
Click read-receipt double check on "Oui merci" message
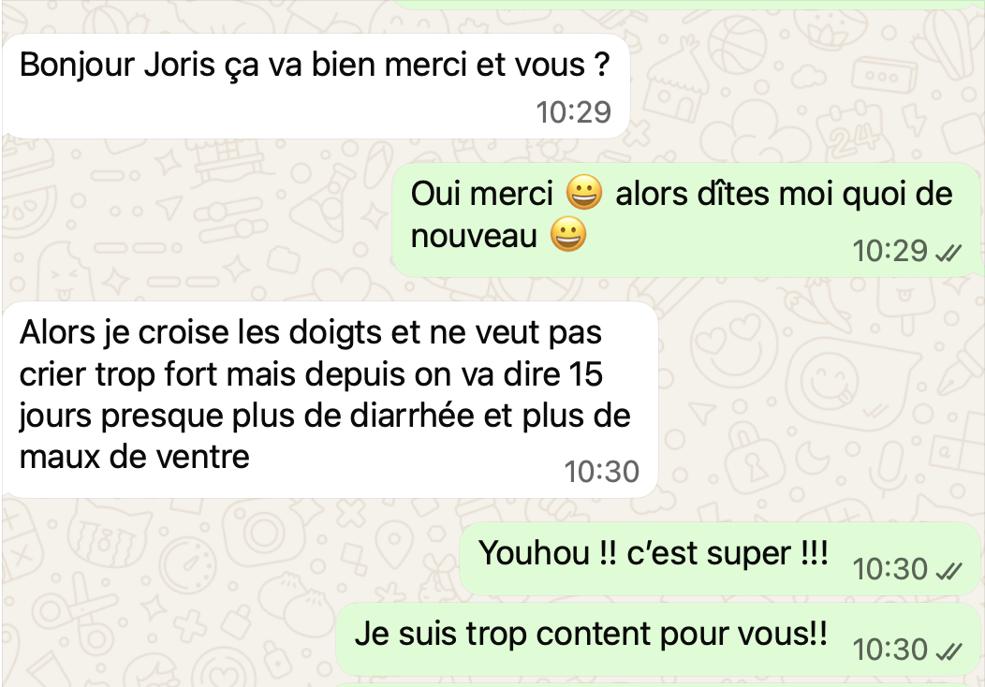pyautogui.click(x=948, y=253)
